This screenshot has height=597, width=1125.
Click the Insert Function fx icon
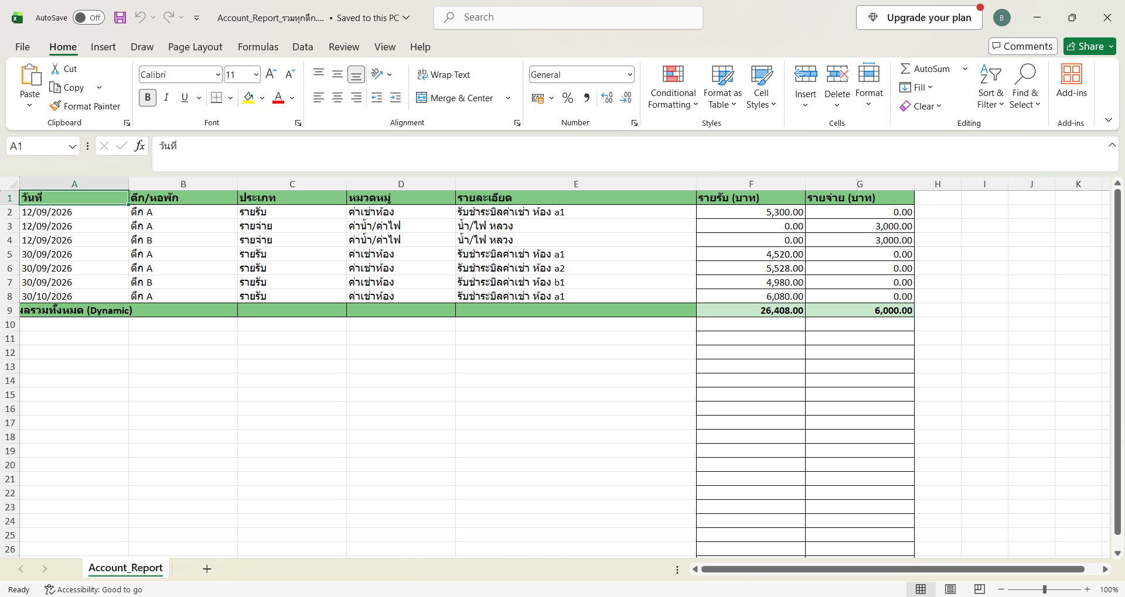click(x=139, y=146)
